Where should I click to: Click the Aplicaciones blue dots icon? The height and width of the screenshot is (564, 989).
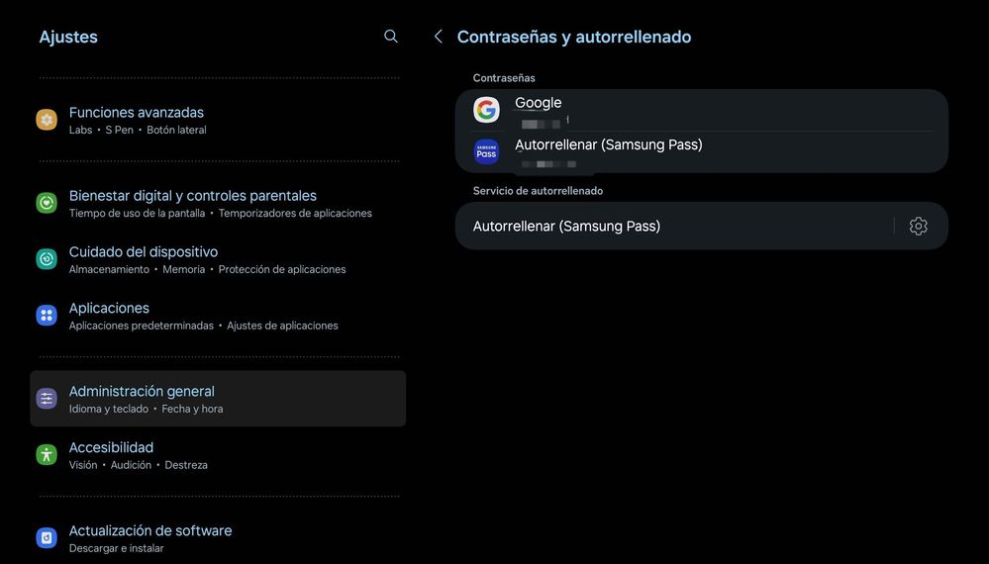[x=47, y=315]
